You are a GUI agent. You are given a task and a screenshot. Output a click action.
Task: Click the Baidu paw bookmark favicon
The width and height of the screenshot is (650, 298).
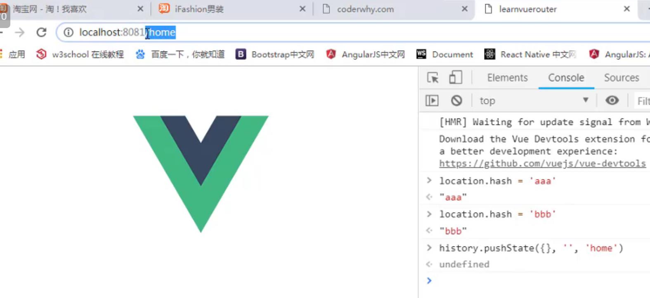(x=140, y=54)
